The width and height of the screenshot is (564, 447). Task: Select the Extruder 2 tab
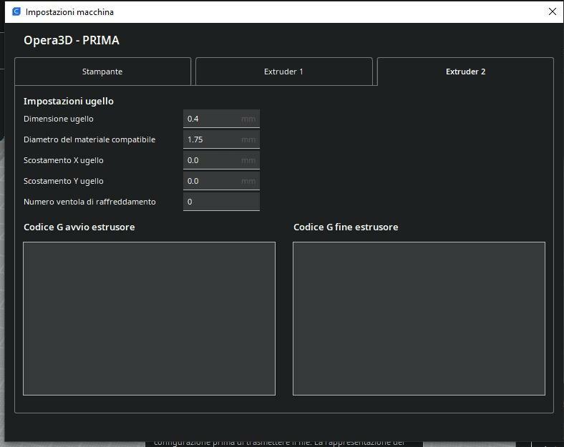click(x=465, y=72)
